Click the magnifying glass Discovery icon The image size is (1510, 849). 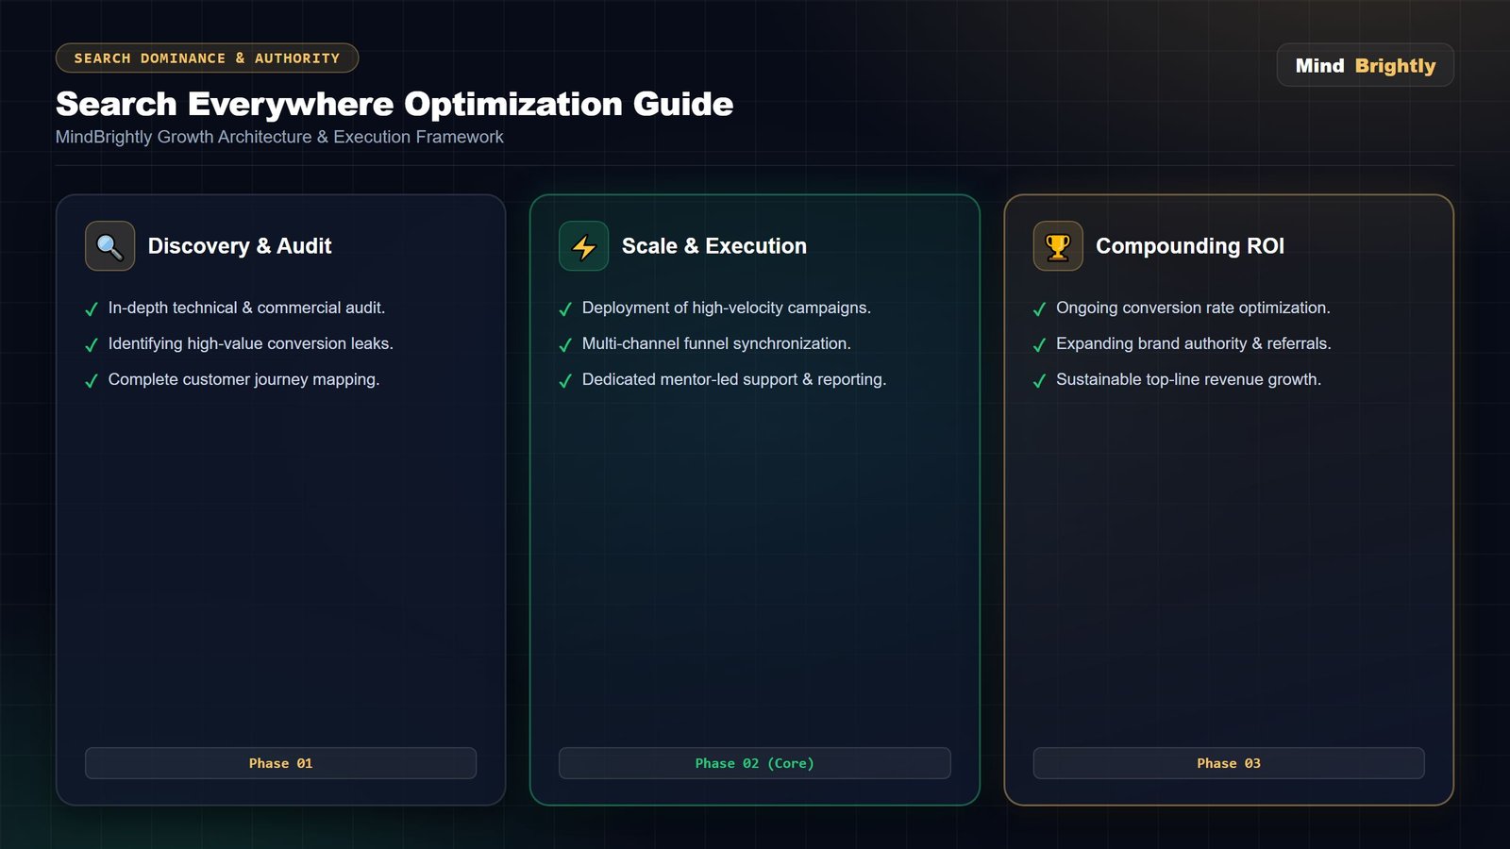tap(109, 246)
